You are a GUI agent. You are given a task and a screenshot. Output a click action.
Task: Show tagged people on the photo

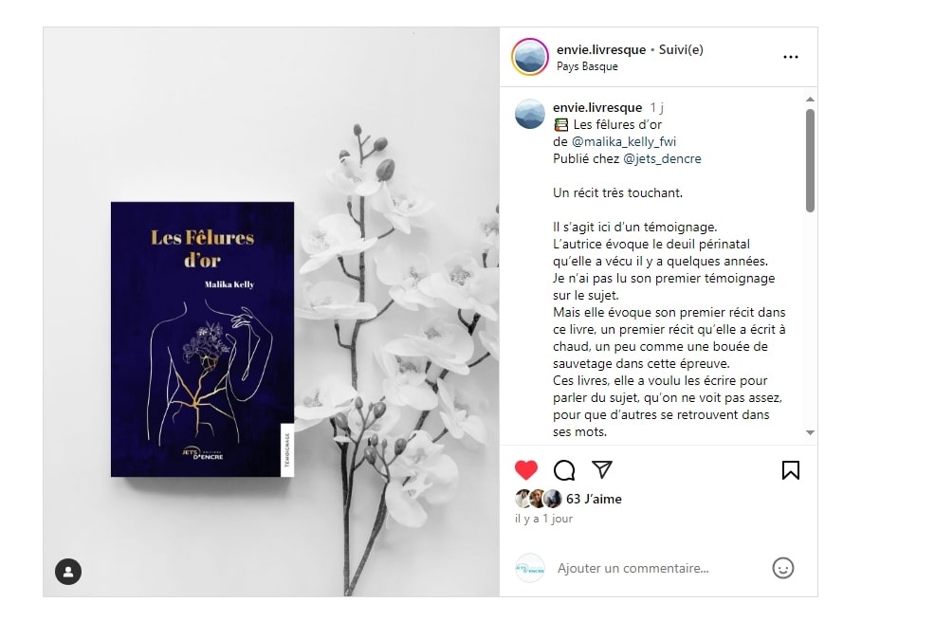pyautogui.click(x=68, y=572)
